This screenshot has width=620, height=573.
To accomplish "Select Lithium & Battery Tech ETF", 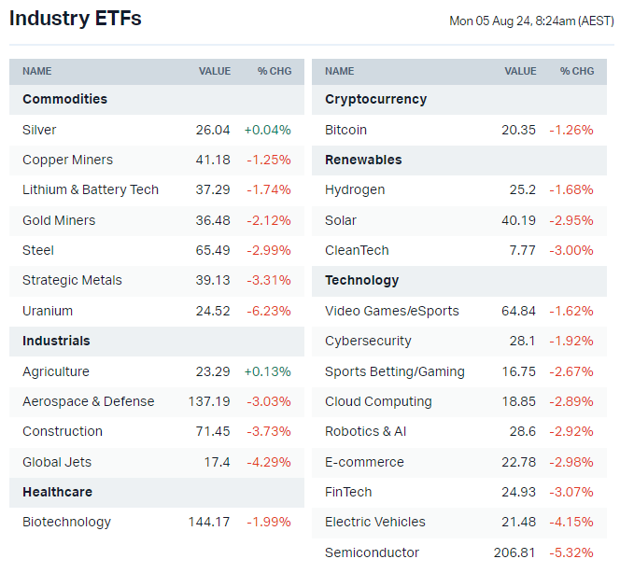I will [91, 189].
